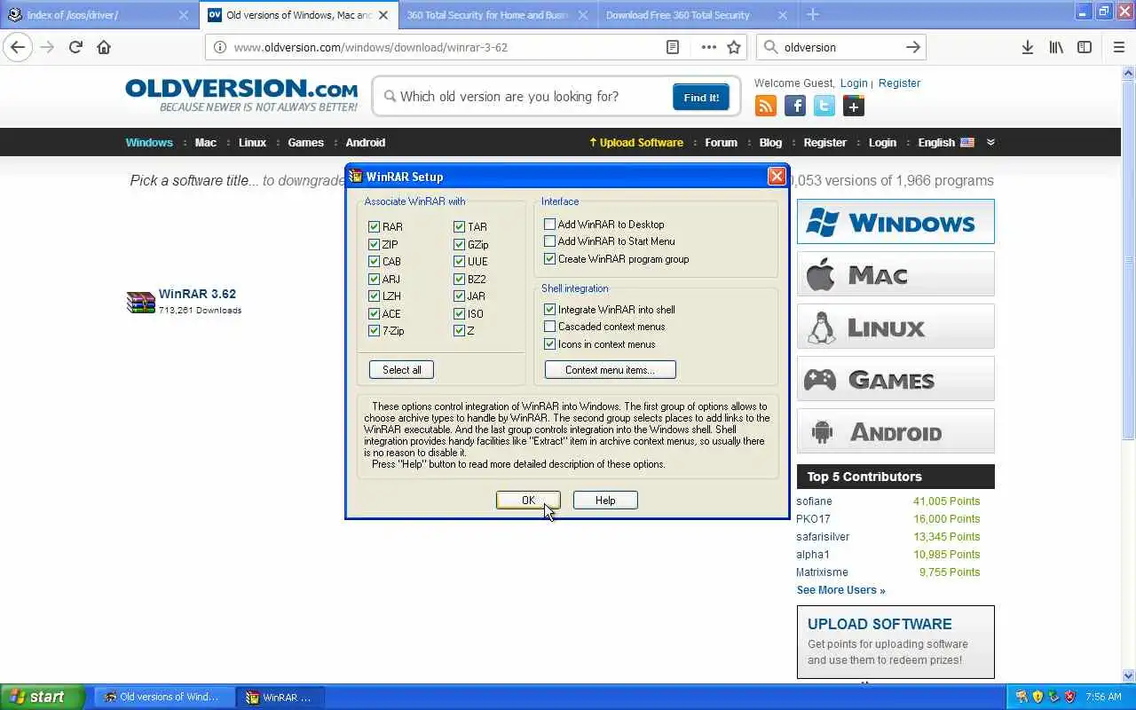Reload the page with the refresh icon
The width and height of the screenshot is (1136, 710).
pyautogui.click(x=75, y=47)
